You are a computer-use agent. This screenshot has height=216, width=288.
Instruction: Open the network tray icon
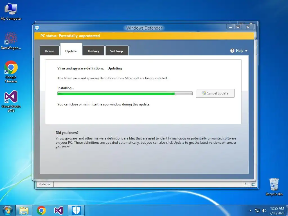(x=257, y=211)
